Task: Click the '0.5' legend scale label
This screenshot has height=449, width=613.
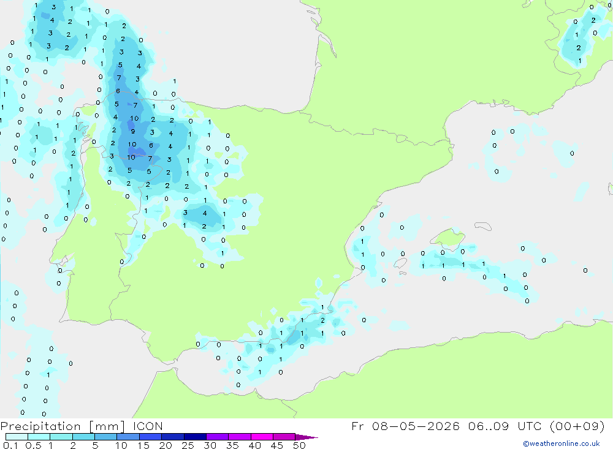Action: pyautogui.click(x=34, y=445)
